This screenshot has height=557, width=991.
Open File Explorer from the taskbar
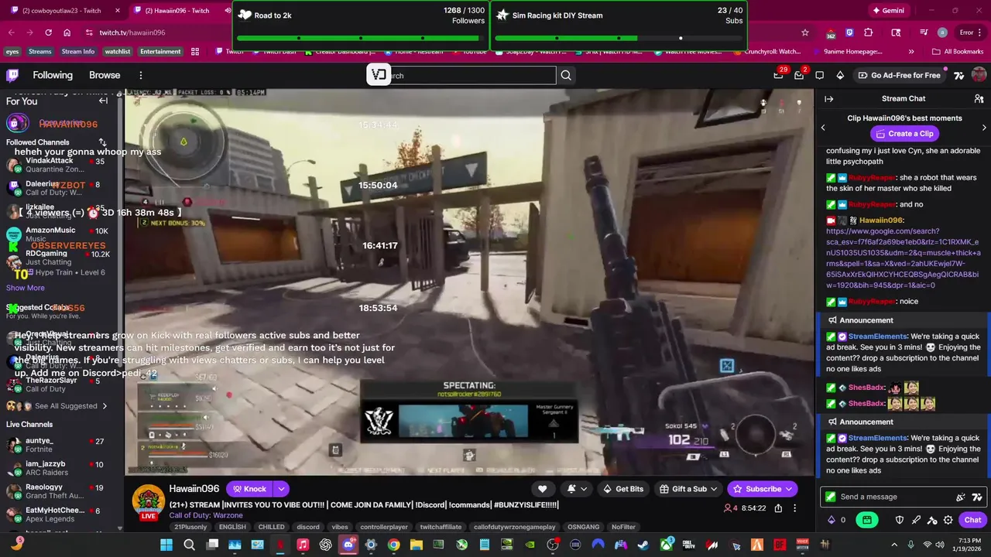[416, 545]
